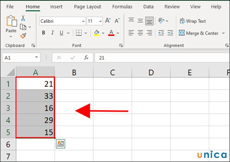
Task: Click the Merge & Center button
Action: [199, 33]
